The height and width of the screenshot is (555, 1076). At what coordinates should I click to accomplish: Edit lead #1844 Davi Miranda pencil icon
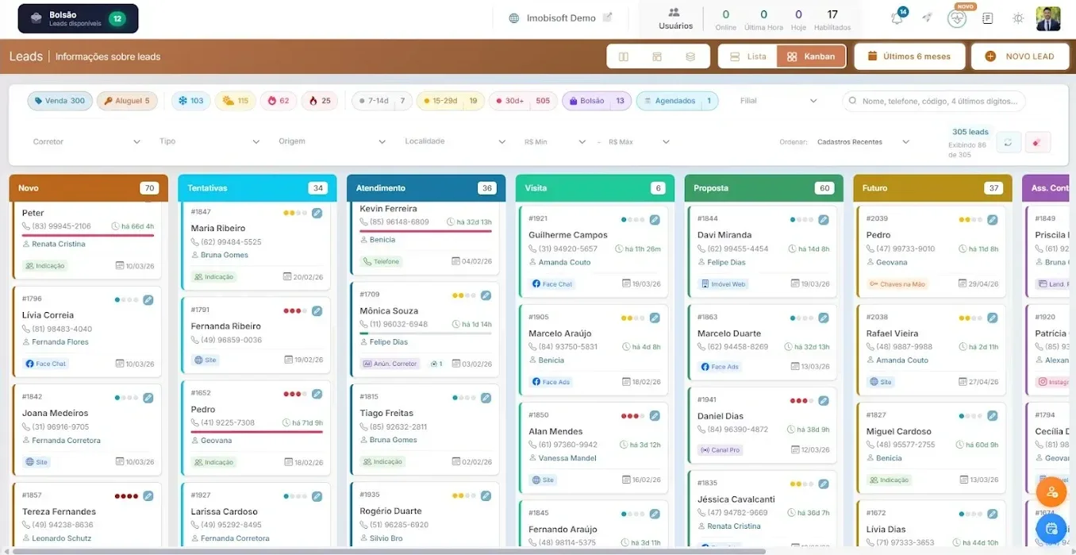pos(824,219)
